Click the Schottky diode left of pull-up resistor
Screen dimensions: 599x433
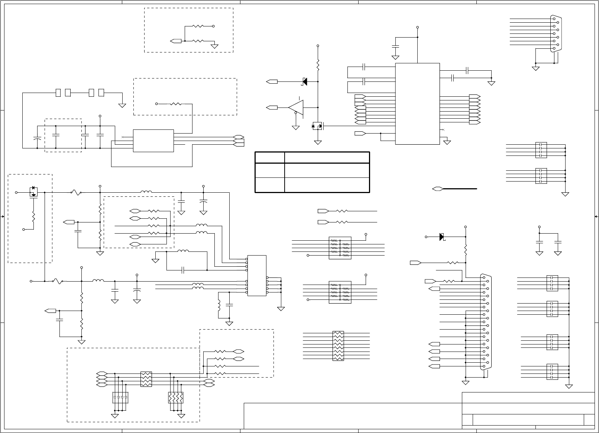pos(304,81)
